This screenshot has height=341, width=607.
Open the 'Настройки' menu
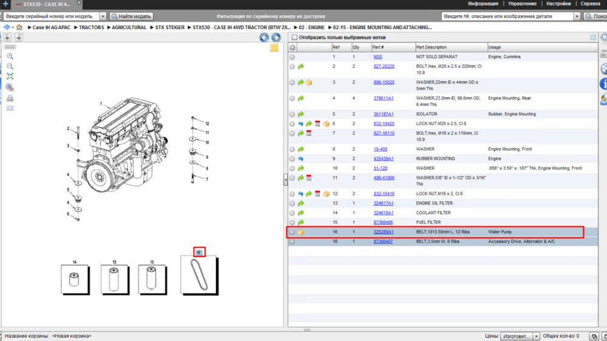click(558, 4)
